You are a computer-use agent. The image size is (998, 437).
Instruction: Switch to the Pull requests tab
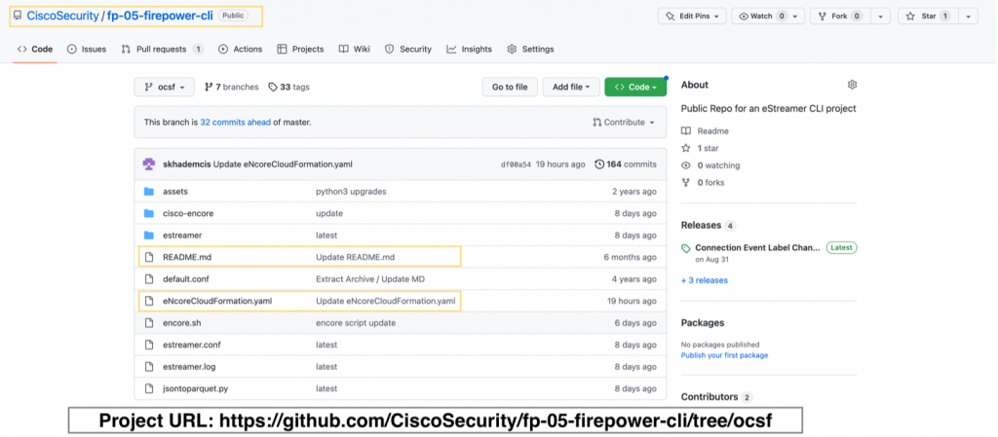click(x=162, y=49)
